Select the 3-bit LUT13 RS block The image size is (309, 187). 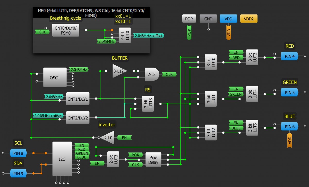[x=148, y=104]
